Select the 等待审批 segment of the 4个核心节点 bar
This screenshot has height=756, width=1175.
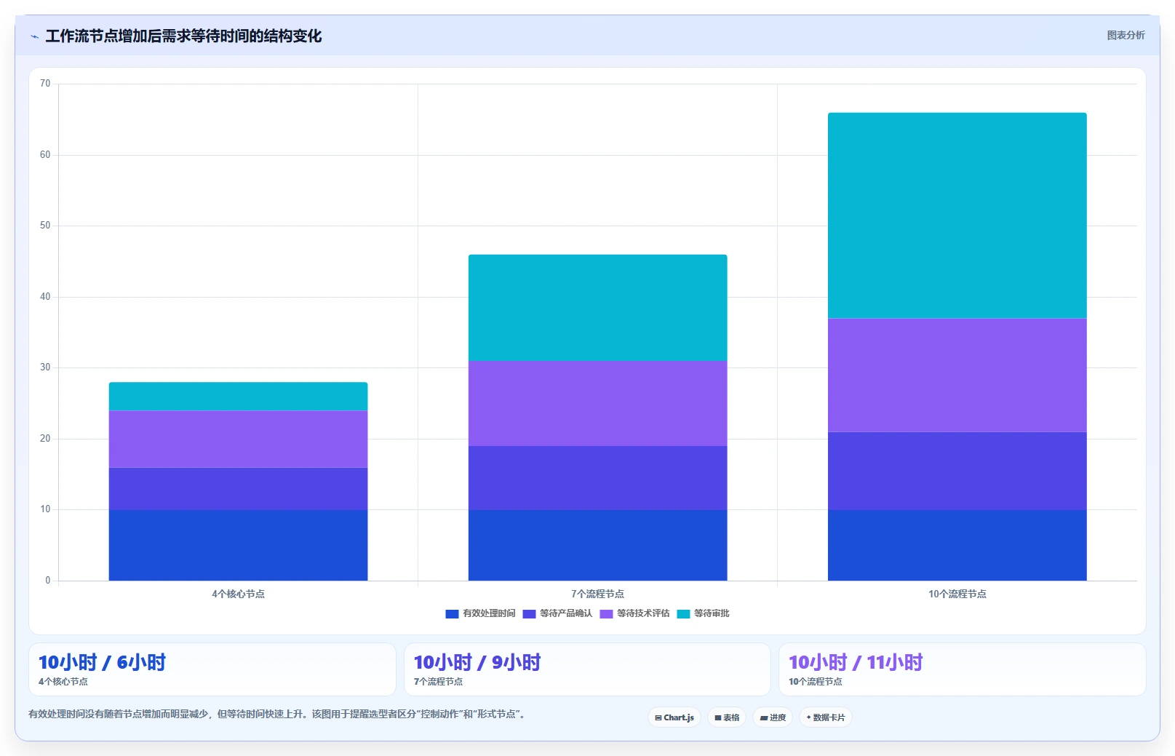click(x=238, y=397)
